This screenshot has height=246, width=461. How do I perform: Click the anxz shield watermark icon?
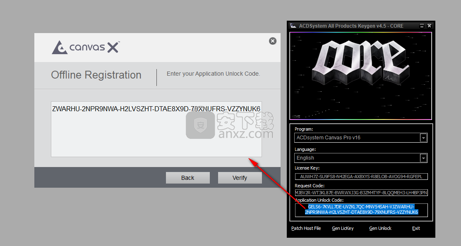(x=200, y=125)
